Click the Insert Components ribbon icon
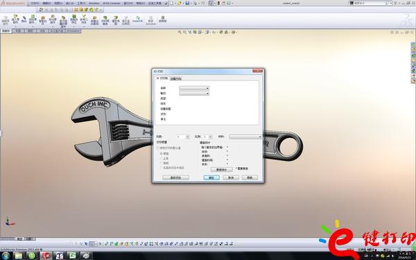The width and height of the screenshot is (416, 260). coord(15,19)
